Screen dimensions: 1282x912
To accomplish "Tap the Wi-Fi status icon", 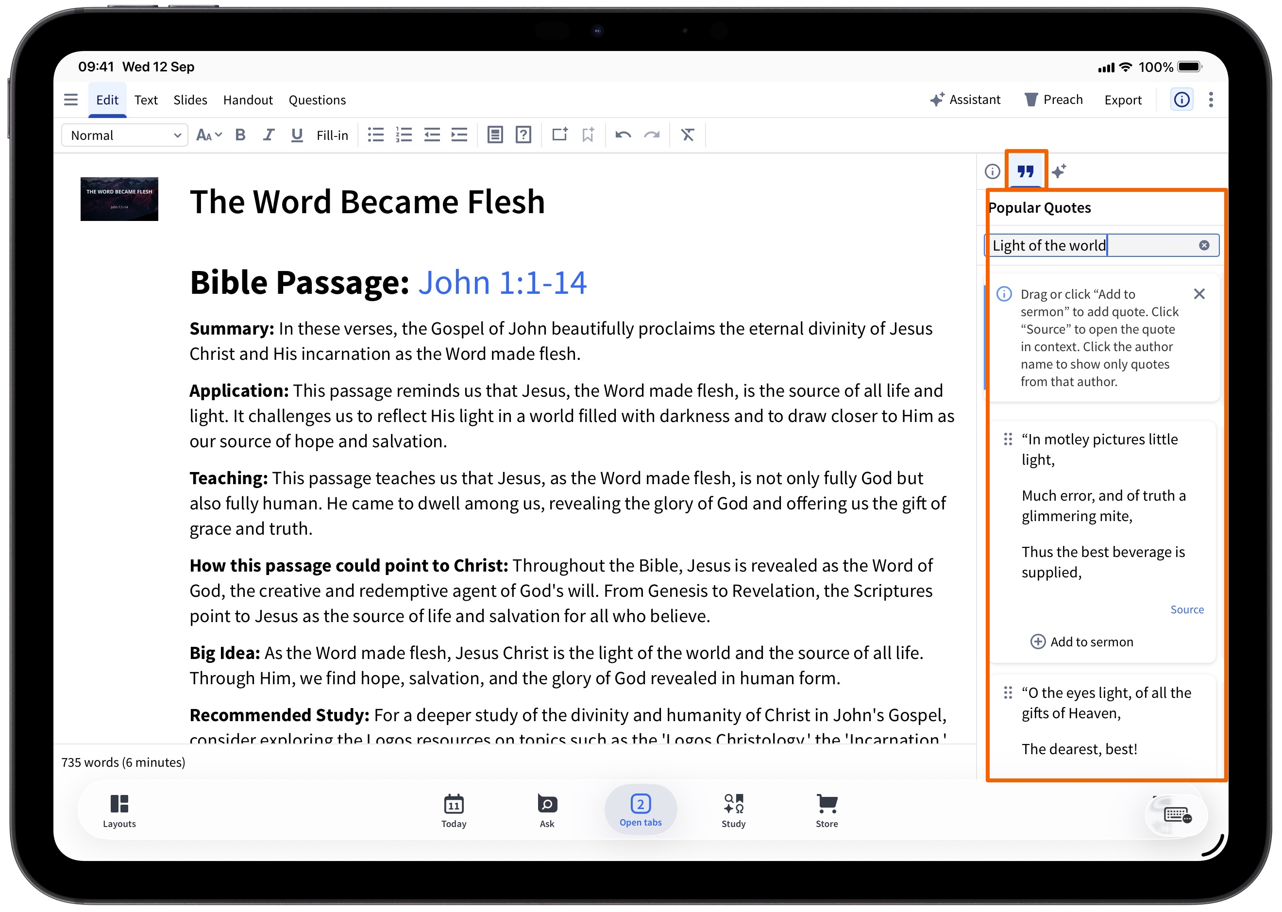I will tap(1126, 68).
